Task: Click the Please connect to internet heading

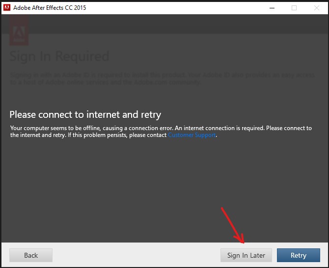Action: click(85, 114)
